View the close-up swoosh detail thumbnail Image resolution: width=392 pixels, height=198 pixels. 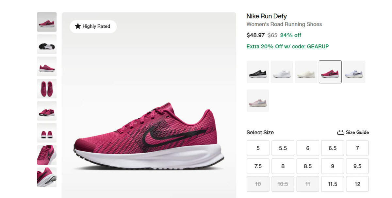pyautogui.click(x=47, y=155)
